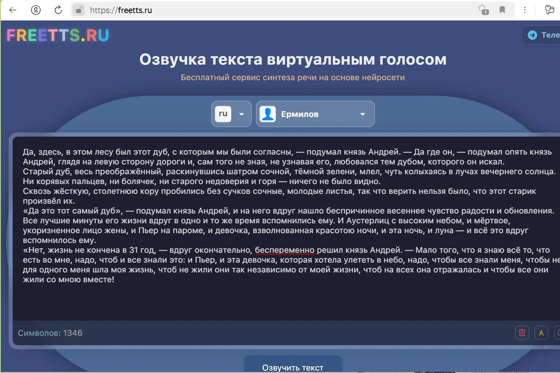This screenshot has height=373, width=560.
Task: Expand the ru language dropdown
Action: [231, 114]
